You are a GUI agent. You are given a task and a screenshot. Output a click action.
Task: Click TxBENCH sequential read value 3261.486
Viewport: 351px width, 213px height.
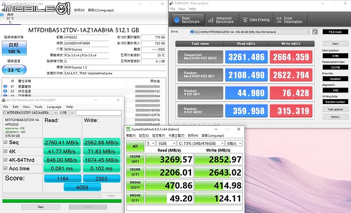pos(246,57)
